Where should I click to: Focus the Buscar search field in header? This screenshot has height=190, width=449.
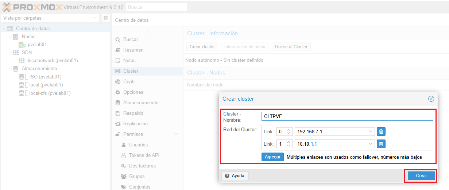[156, 7]
